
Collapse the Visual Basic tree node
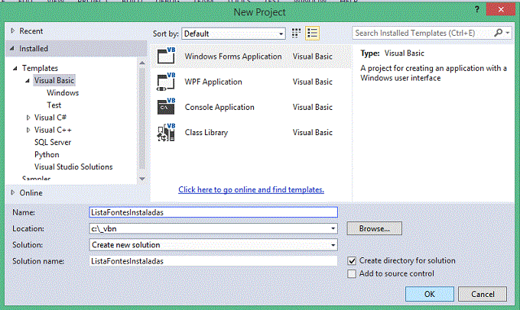pyautogui.click(x=28, y=80)
